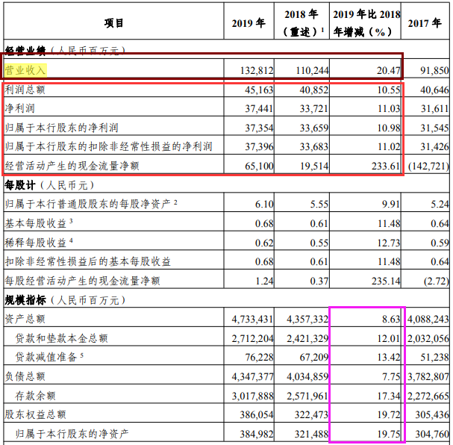
Task: Select the 2017 年 column header
Action: click(425, 23)
